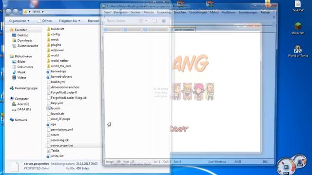The width and height of the screenshot is (312, 175).
Task: Open the Minecraft desktop shortcut
Action: point(298,29)
